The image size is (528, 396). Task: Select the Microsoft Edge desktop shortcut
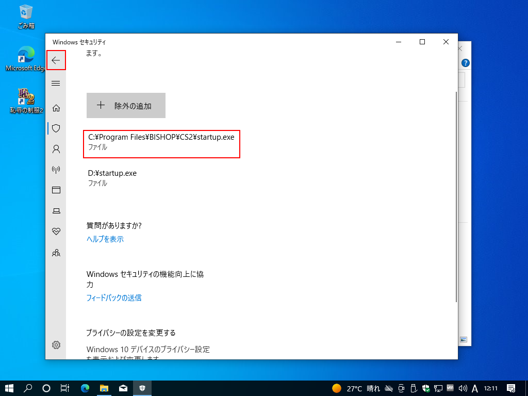click(25, 59)
